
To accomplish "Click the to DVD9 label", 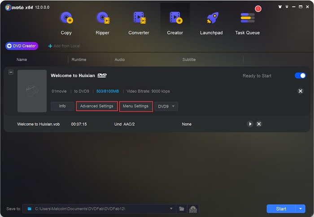I will pos(82,91).
